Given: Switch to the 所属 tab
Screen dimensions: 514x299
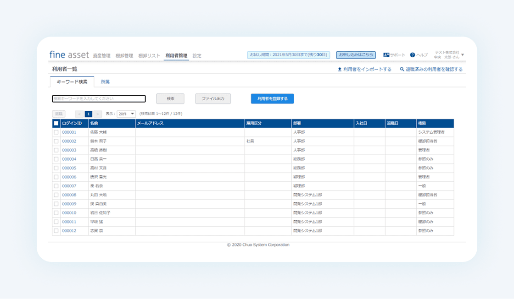Looking at the screenshot, I should point(105,82).
